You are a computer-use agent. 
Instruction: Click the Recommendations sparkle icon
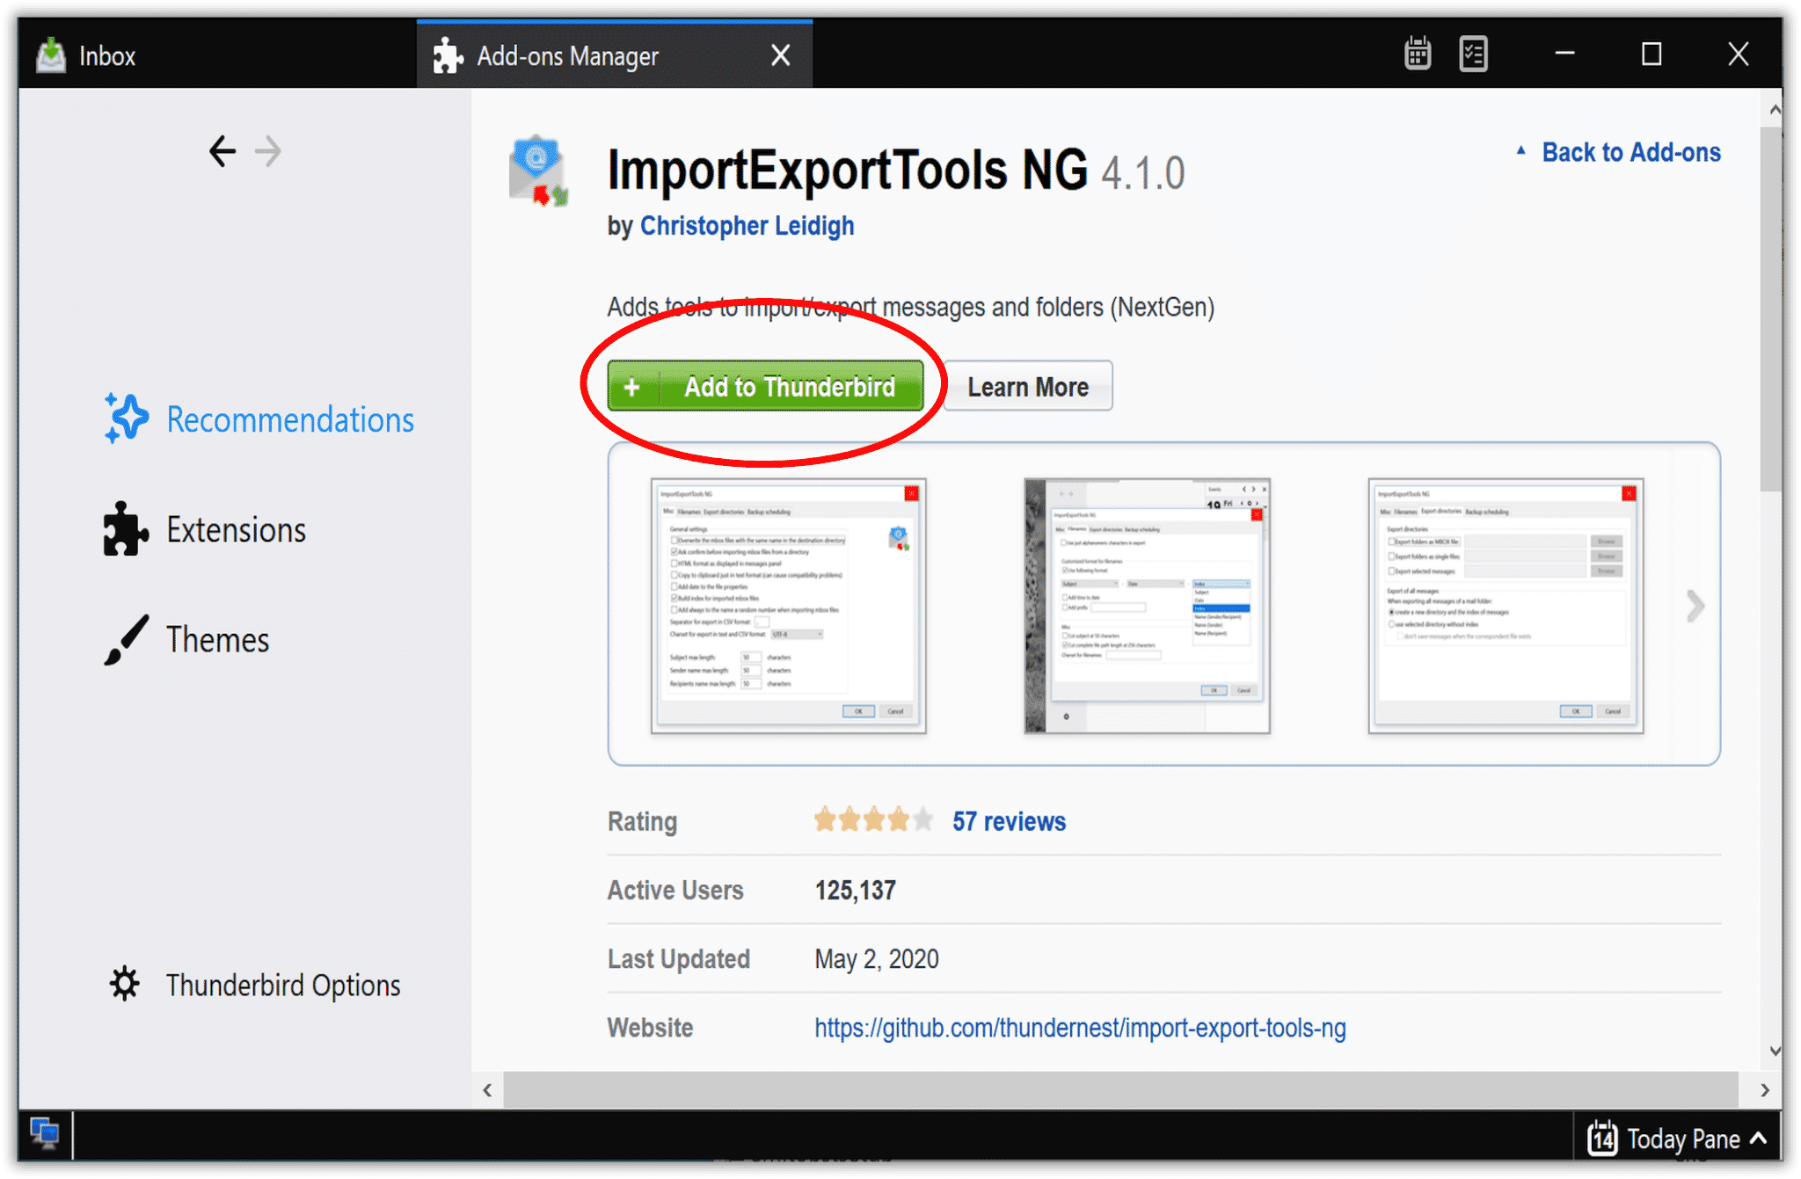125,418
